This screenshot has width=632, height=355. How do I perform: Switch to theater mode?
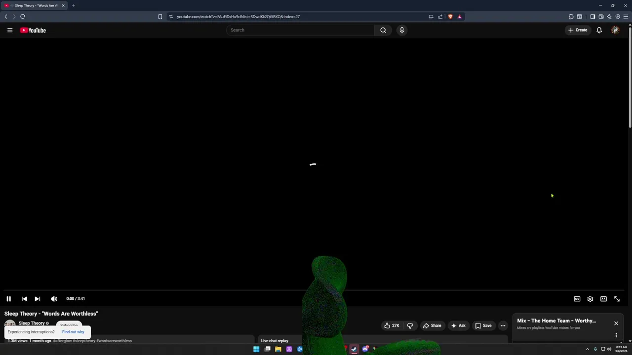click(603, 299)
